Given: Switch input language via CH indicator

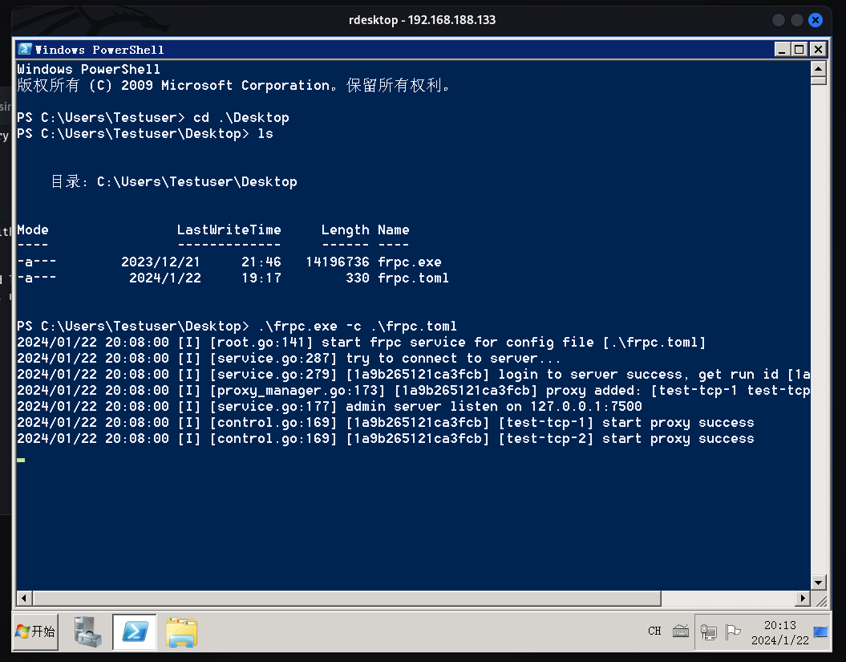Looking at the screenshot, I should click(x=654, y=632).
